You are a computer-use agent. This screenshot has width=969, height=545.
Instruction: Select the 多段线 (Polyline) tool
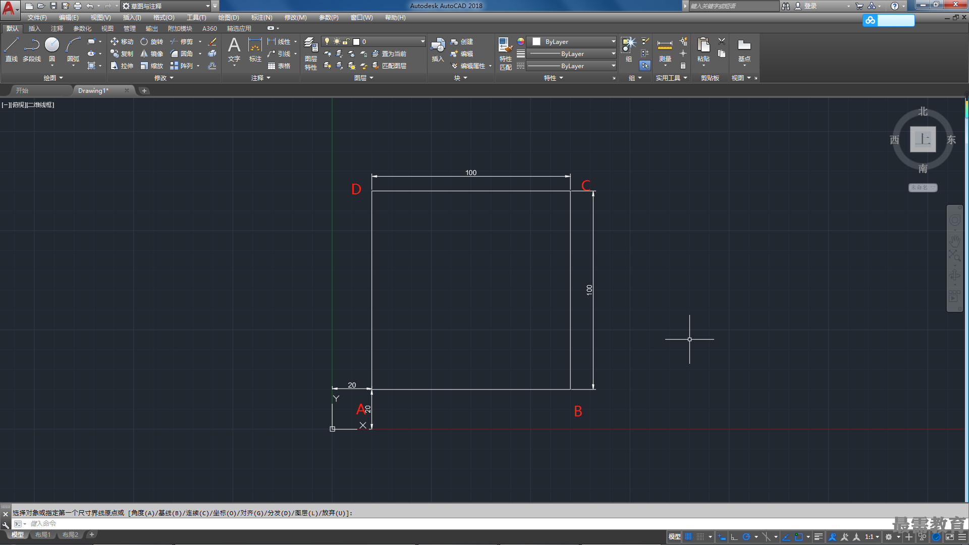point(32,49)
